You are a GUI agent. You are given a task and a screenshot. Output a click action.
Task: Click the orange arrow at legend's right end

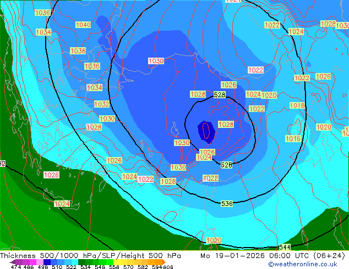tap(164, 262)
